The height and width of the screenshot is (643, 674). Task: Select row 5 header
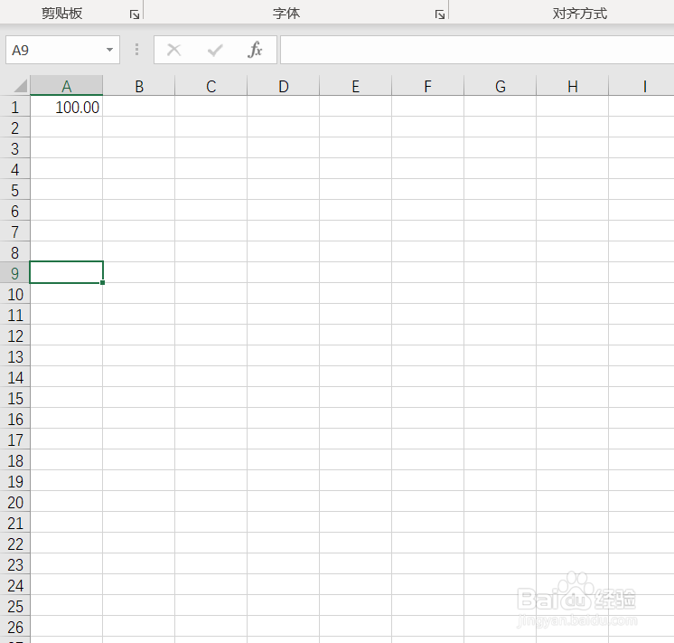[15, 190]
